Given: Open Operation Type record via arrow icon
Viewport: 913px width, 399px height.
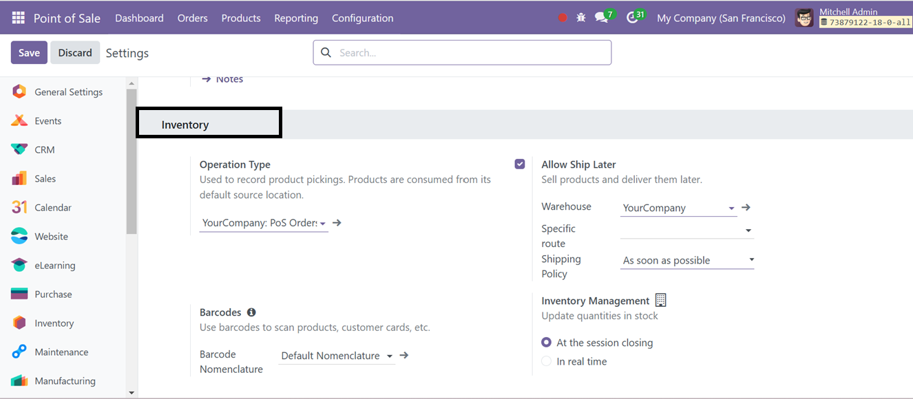Looking at the screenshot, I should point(337,223).
